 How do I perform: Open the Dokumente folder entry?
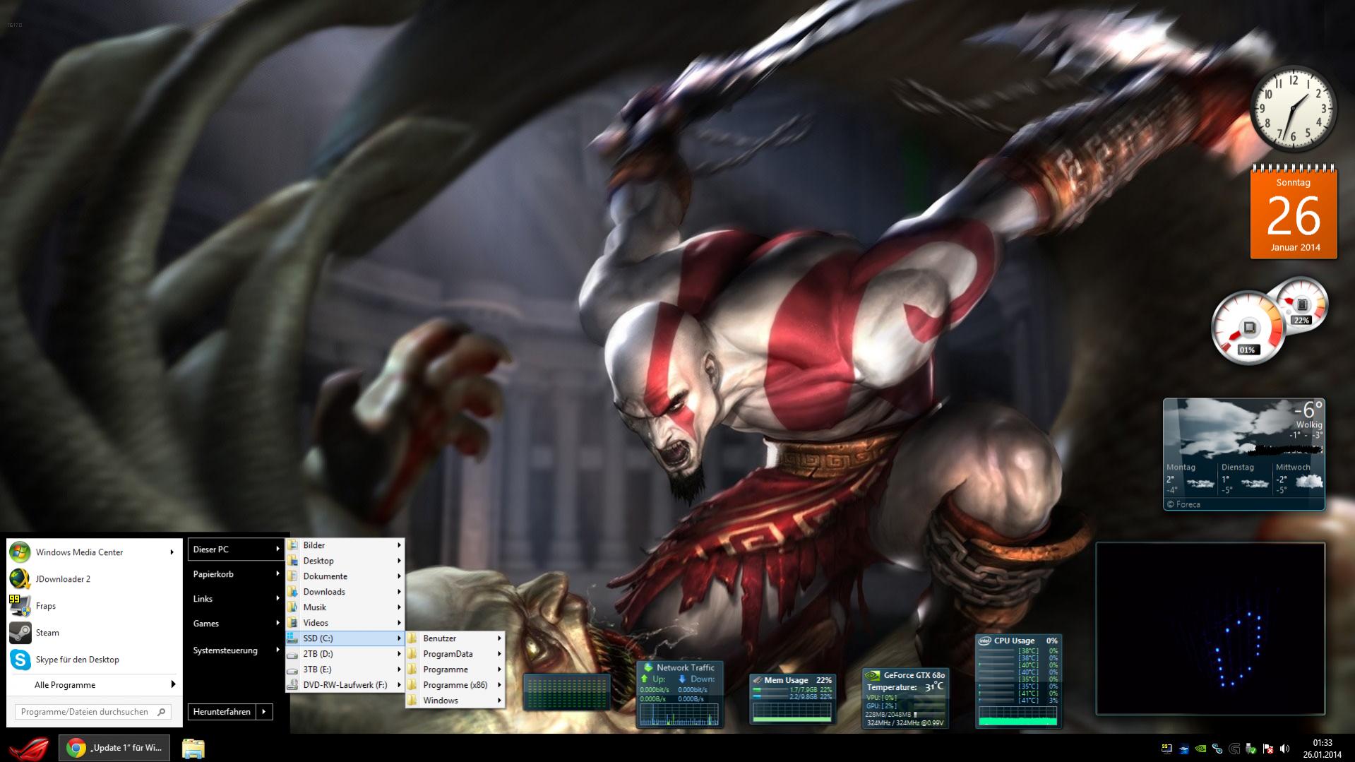pyautogui.click(x=344, y=576)
